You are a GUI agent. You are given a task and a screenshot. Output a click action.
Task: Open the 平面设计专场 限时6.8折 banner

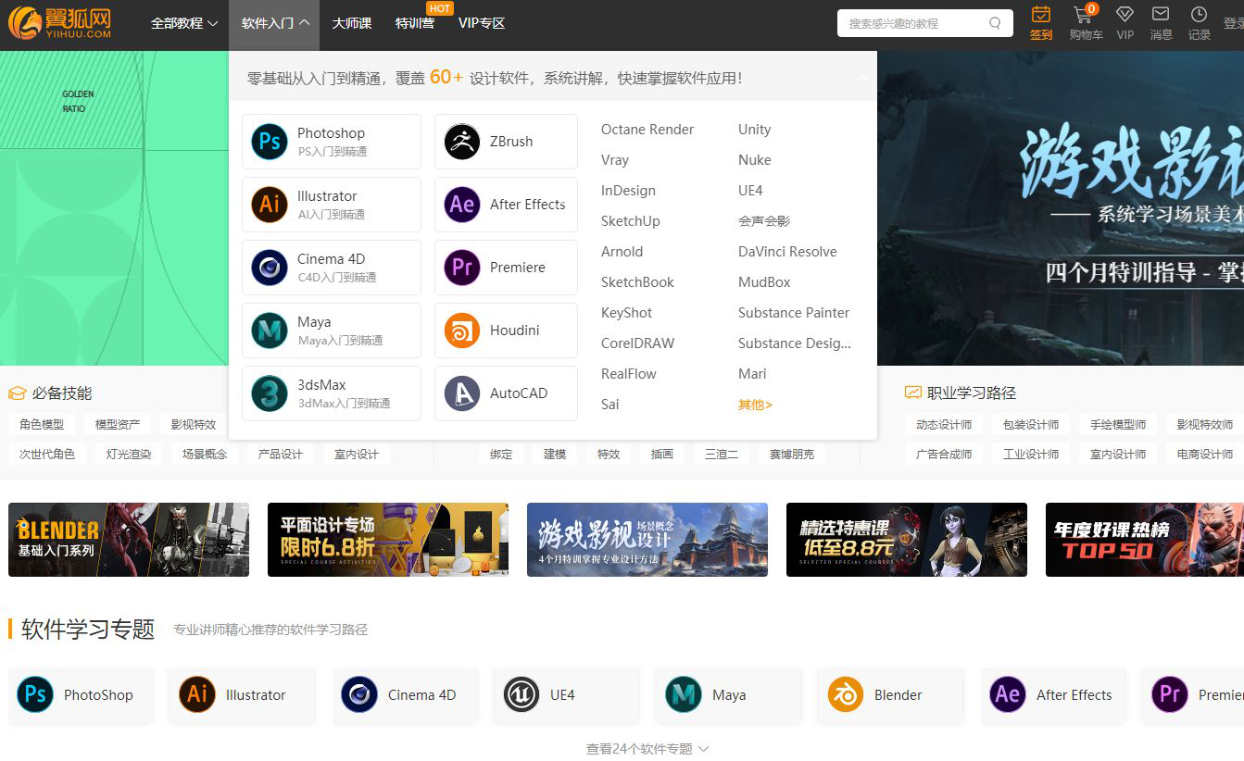388,540
